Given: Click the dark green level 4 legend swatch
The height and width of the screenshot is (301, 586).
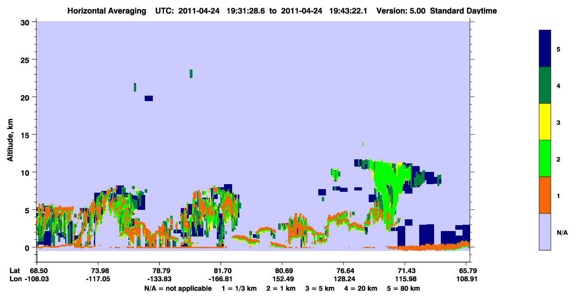Looking at the screenshot, I should 545,85.
